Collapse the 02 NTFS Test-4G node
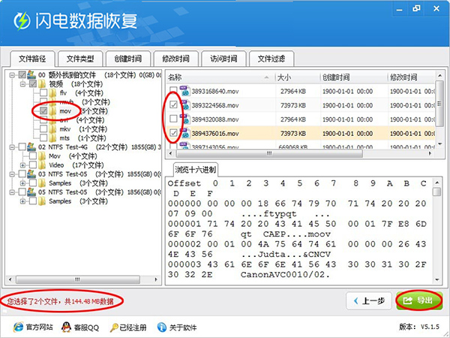The width and height of the screenshot is (450, 338). tap(12, 147)
